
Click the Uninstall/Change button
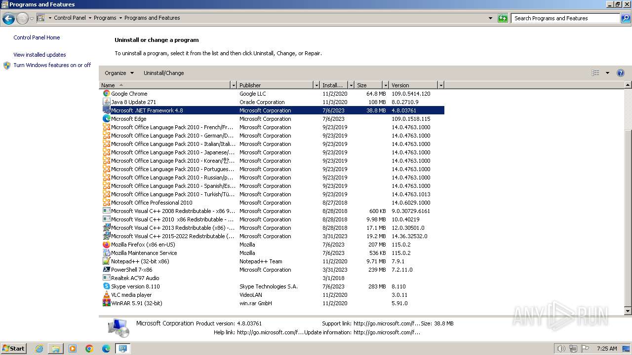pyautogui.click(x=163, y=73)
